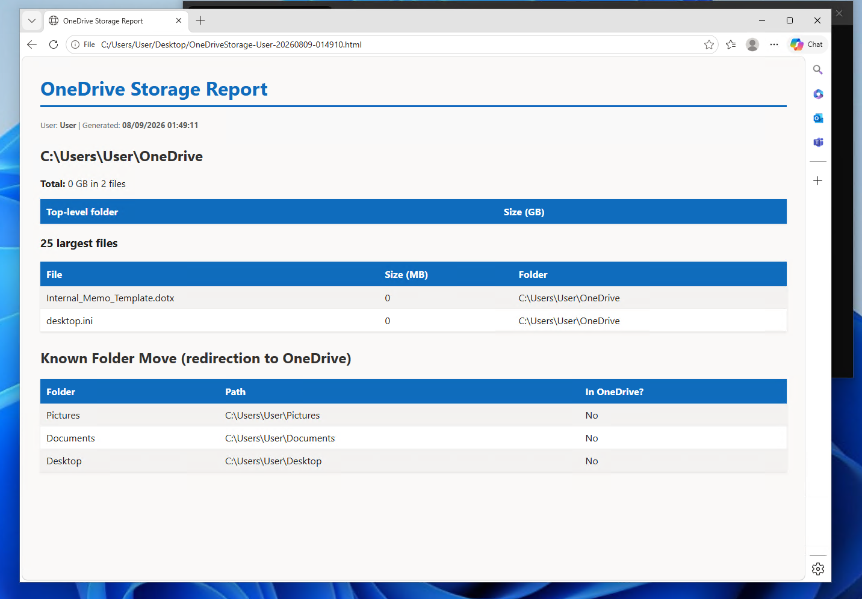The width and height of the screenshot is (862, 599).
Task: Refresh the current page
Action: pos(54,45)
